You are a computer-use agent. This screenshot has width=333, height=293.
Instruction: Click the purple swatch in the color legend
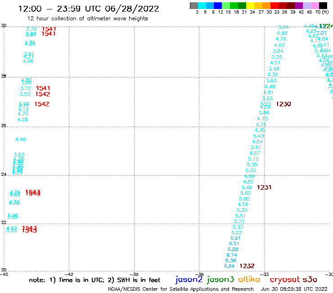point(299,5)
